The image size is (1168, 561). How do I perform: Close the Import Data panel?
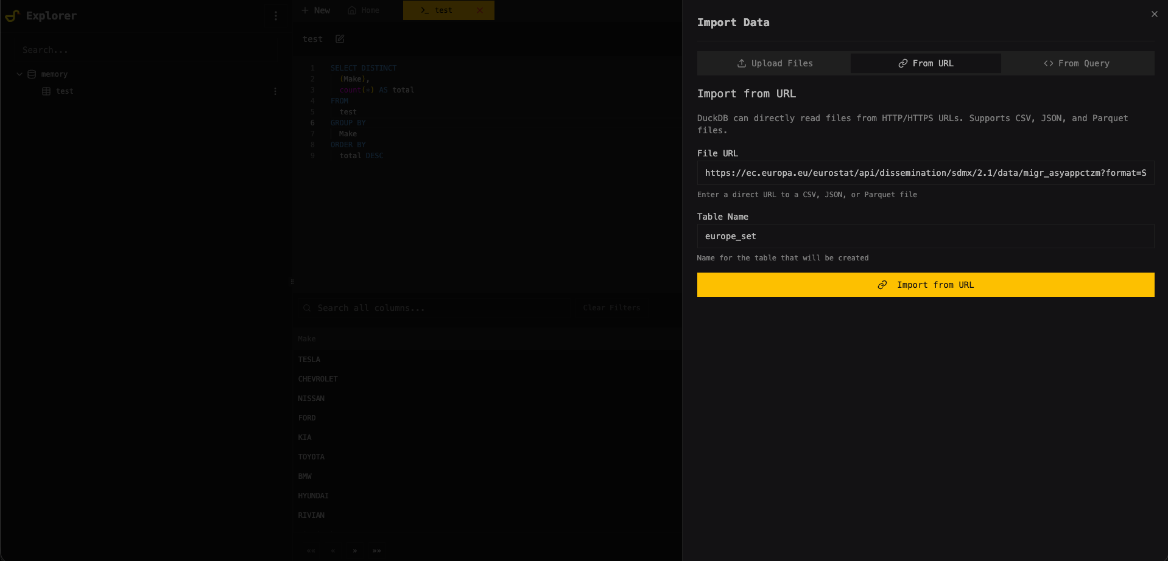[1154, 14]
